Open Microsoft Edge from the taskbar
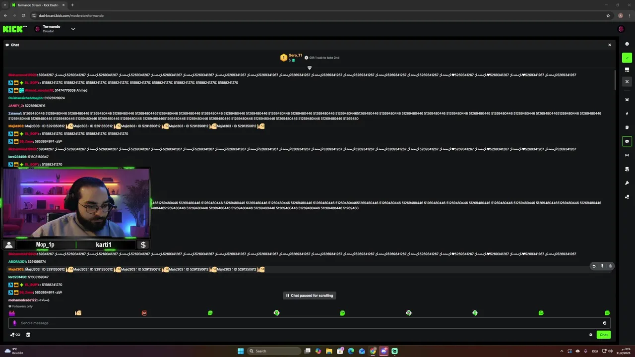 coord(351,351)
